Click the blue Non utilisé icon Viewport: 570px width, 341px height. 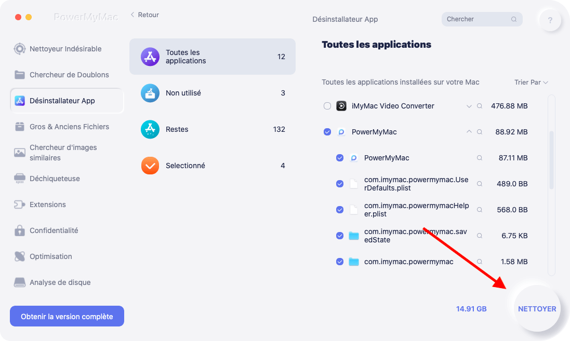(150, 93)
